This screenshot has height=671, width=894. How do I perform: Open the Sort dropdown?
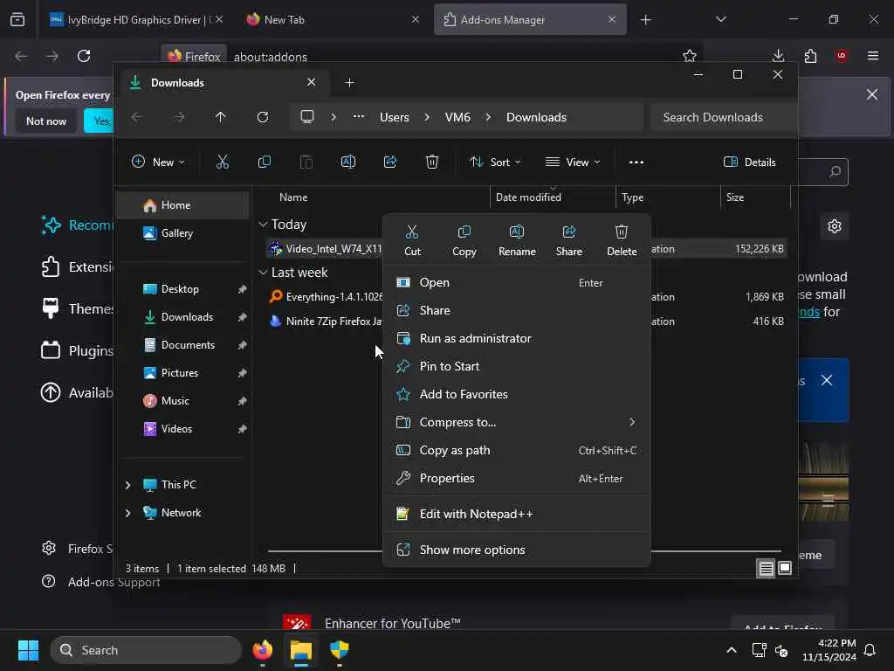pyautogui.click(x=495, y=162)
